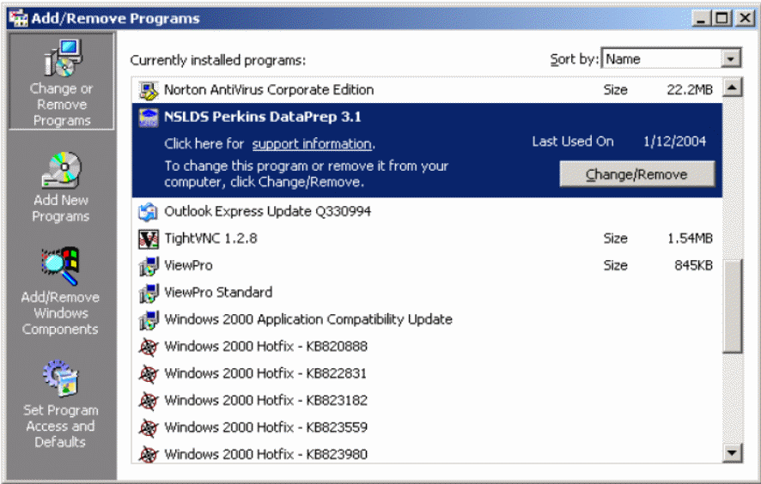Select Windows 2000 Application Compatibility Update
This screenshot has height=484, width=761.
(x=307, y=319)
